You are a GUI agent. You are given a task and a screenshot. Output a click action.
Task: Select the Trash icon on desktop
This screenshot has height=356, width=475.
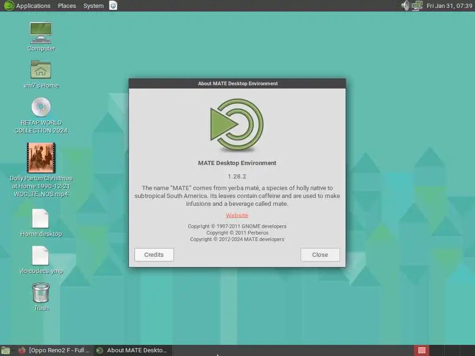pyautogui.click(x=41, y=293)
